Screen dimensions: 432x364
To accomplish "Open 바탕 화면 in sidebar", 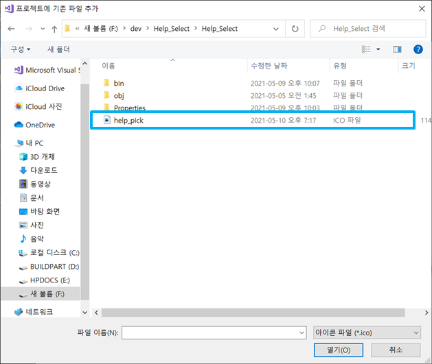I will point(39,211).
